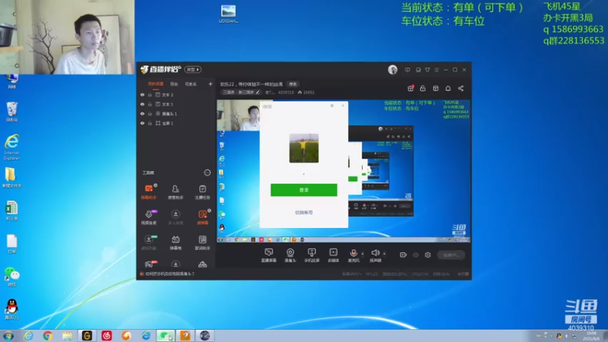Open 腾讯QQ desktop shortcut

point(11,309)
